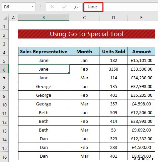Select the units cell 3350
Screen dimensions: 158x162
pyautogui.click(x=113, y=69)
